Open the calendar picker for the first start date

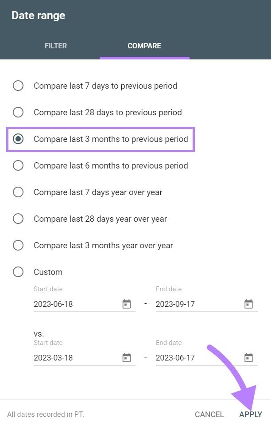[x=127, y=304]
